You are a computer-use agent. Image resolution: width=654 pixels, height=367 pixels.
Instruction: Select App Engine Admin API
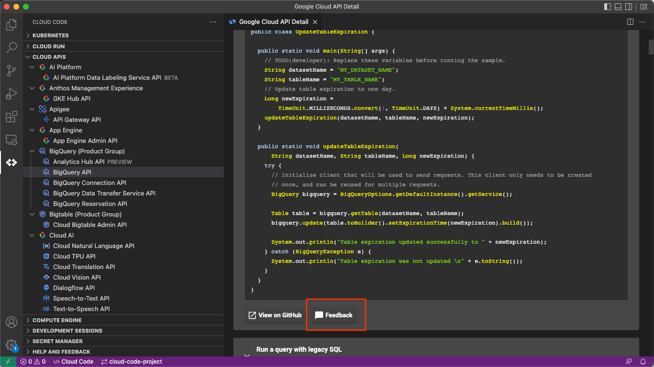123,140
